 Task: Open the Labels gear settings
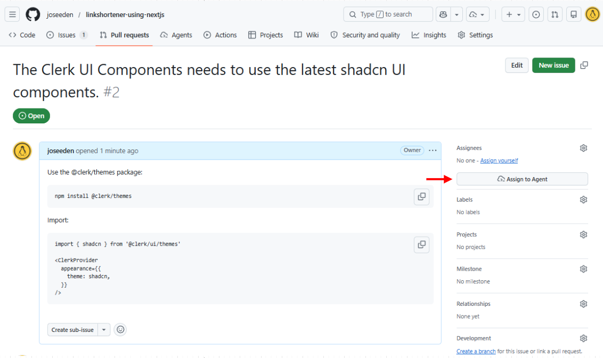pyautogui.click(x=583, y=199)
